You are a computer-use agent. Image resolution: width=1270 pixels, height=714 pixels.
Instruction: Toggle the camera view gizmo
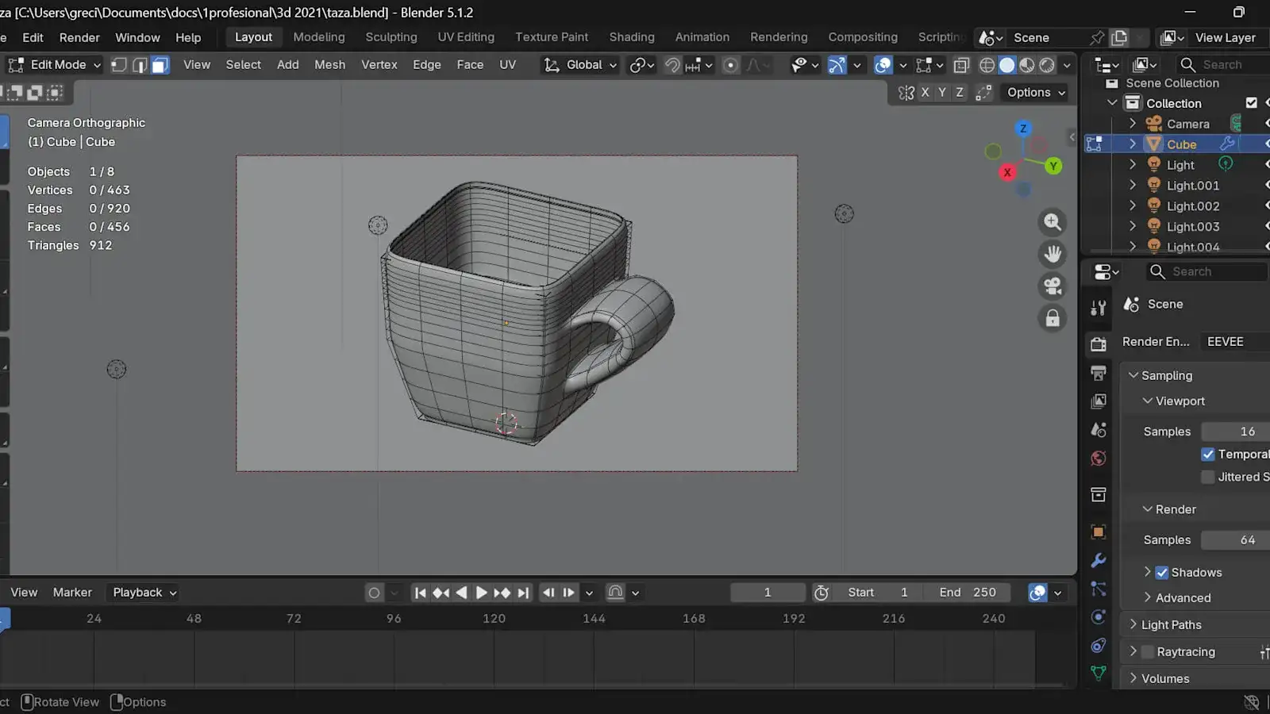coord(1053,286)
